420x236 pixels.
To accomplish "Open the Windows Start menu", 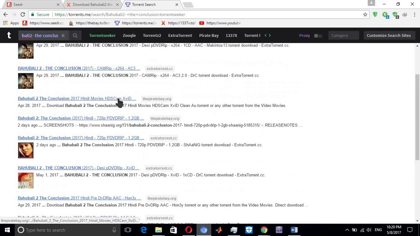I will pyautogui.click(x=7, y=230).
